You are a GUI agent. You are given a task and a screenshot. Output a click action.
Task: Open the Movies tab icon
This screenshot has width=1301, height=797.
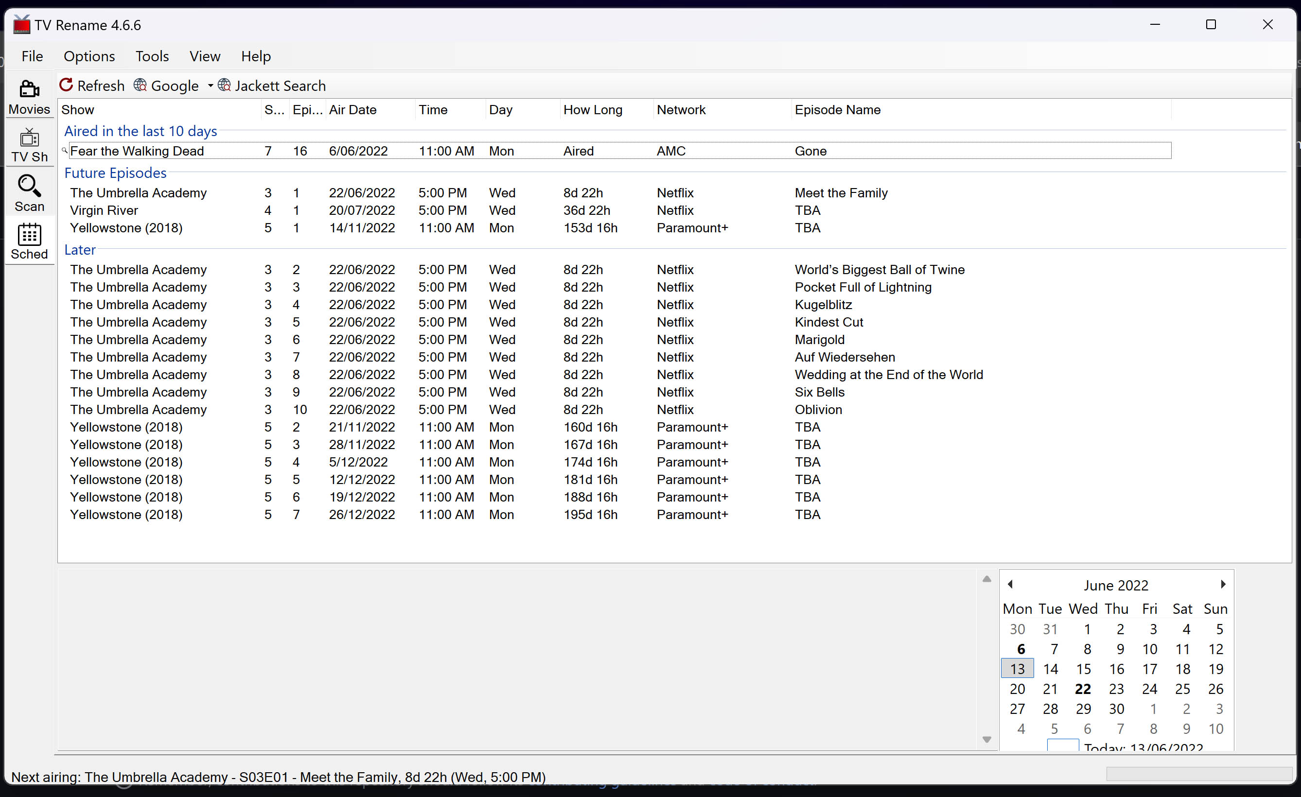tap(29, 89)
